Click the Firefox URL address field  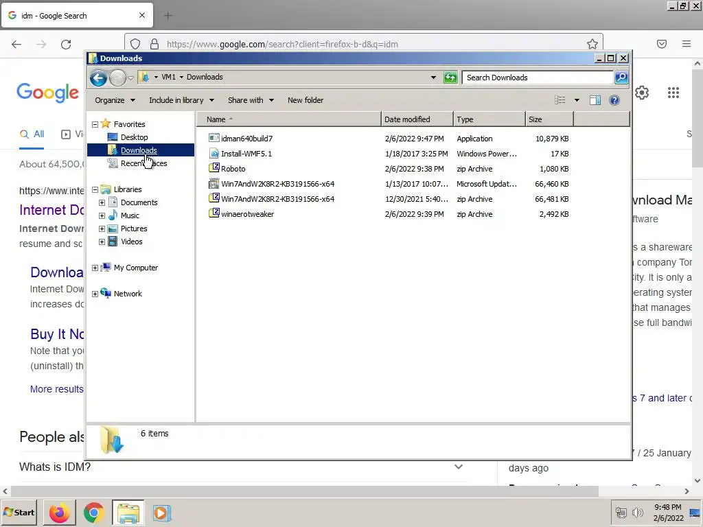(x=364, y=44)
